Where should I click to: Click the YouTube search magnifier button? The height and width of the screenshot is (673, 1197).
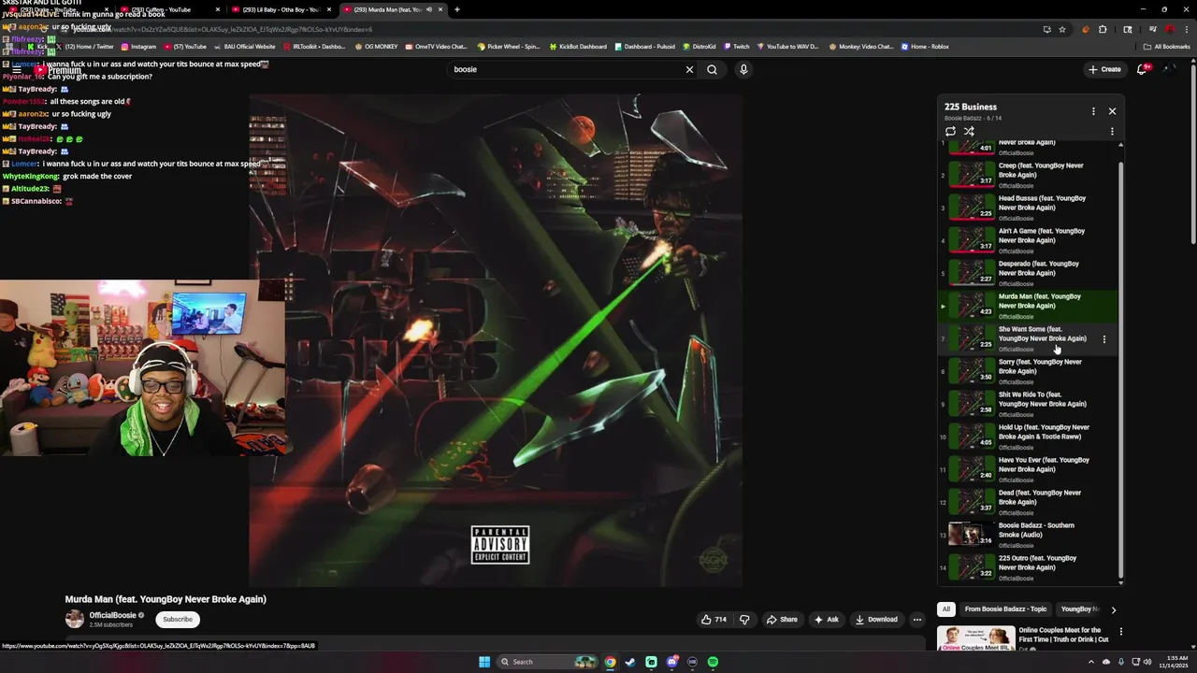[x=712, y=69]
